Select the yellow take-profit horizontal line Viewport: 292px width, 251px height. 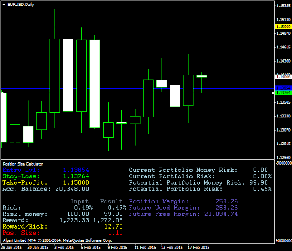click(x=138, y=27)
